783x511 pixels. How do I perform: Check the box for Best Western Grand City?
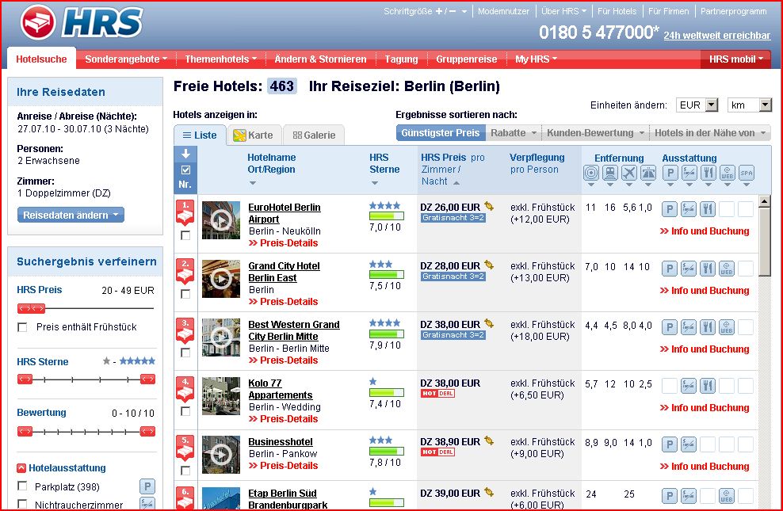185,353
